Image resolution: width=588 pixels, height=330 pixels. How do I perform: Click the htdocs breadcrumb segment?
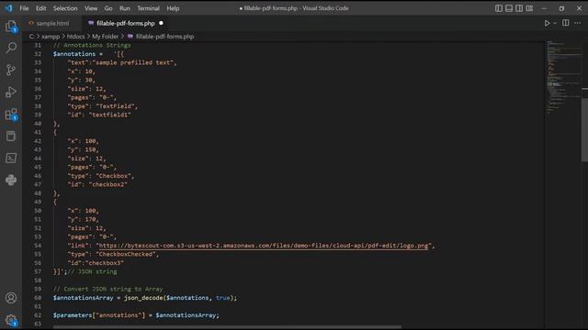(x=75, y=37)
